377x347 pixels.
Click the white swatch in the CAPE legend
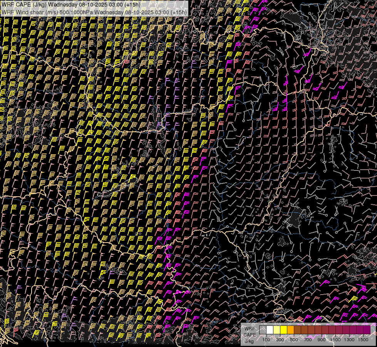tap(270, 330)
